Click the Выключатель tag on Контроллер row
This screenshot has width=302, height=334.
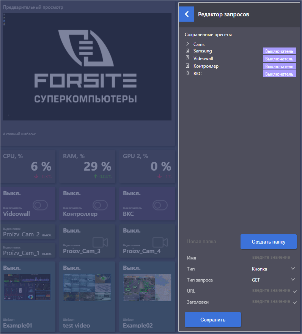tap(280, 66)
